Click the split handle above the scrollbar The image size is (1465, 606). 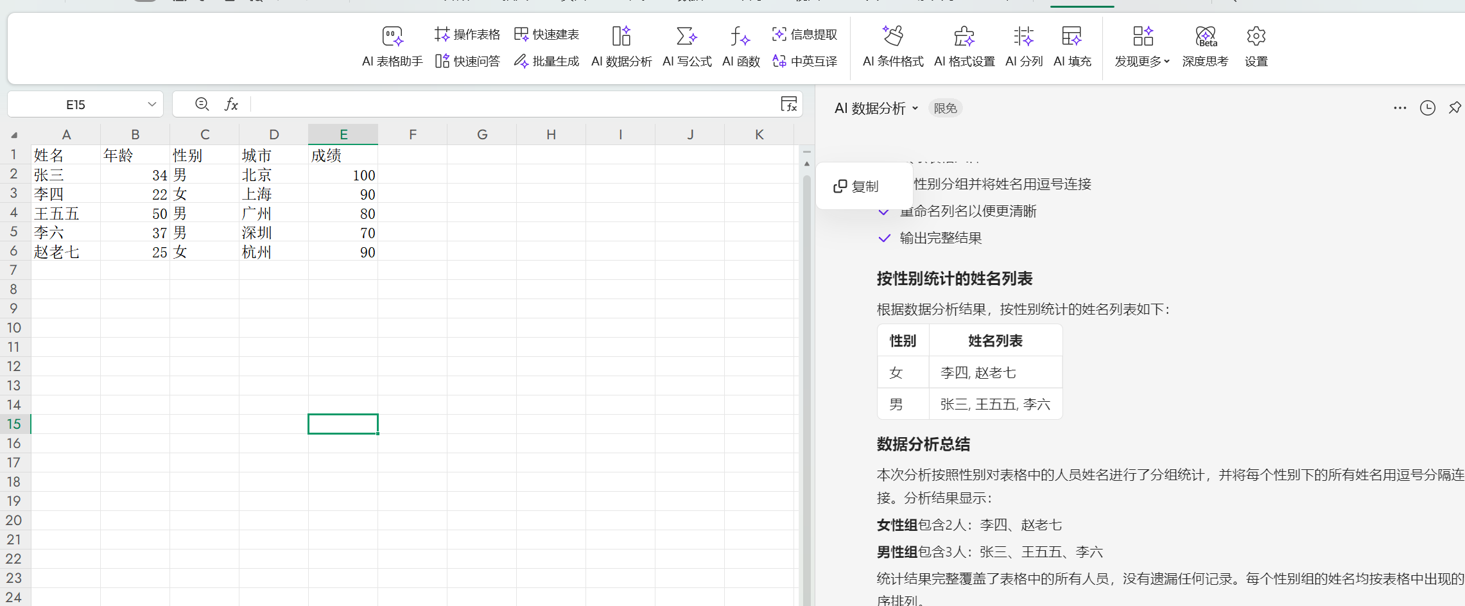[x=807, y=152]
